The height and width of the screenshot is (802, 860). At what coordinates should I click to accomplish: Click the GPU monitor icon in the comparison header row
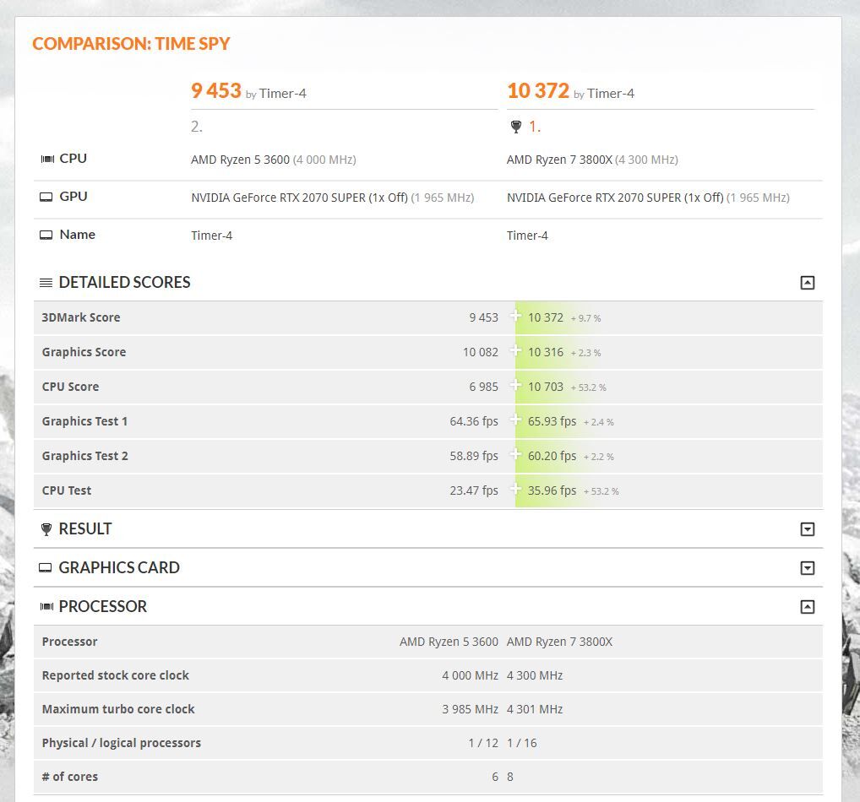[x=46, y=197]
